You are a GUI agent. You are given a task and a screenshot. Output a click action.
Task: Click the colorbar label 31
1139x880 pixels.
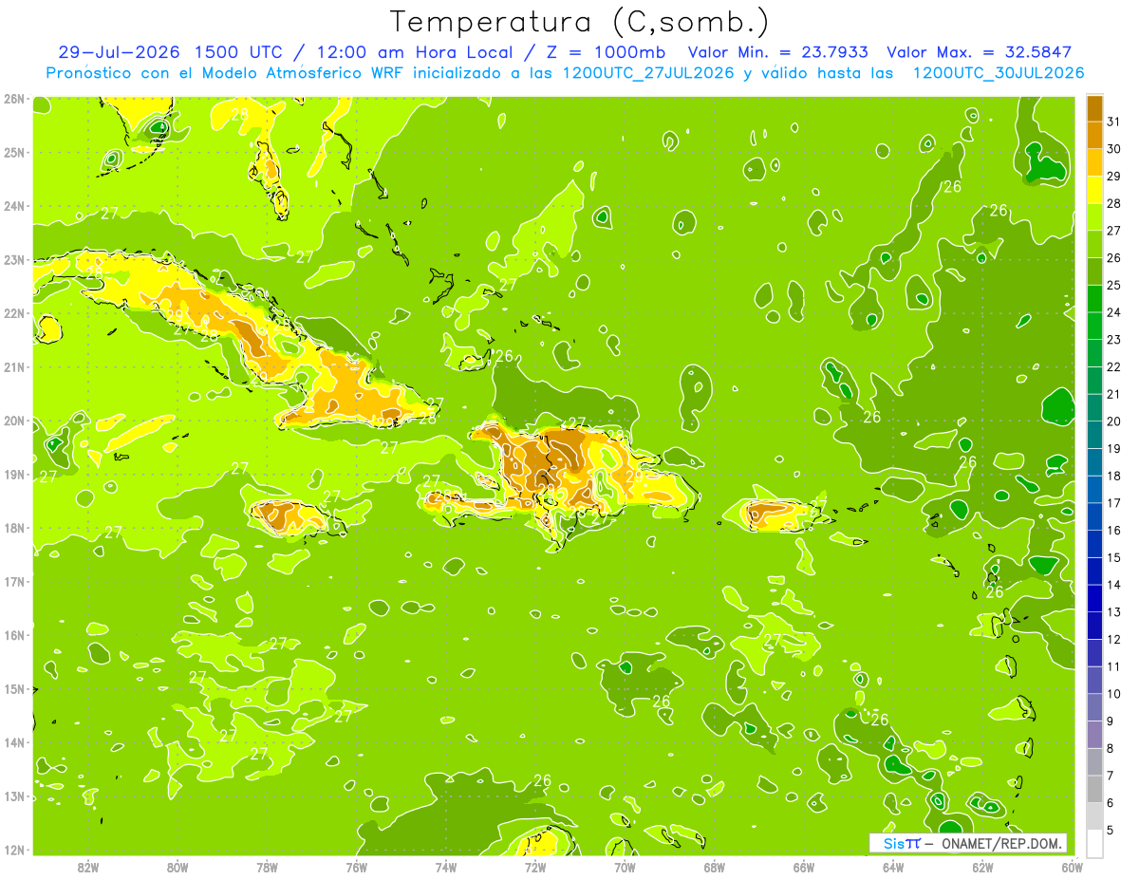(1114, 122)
